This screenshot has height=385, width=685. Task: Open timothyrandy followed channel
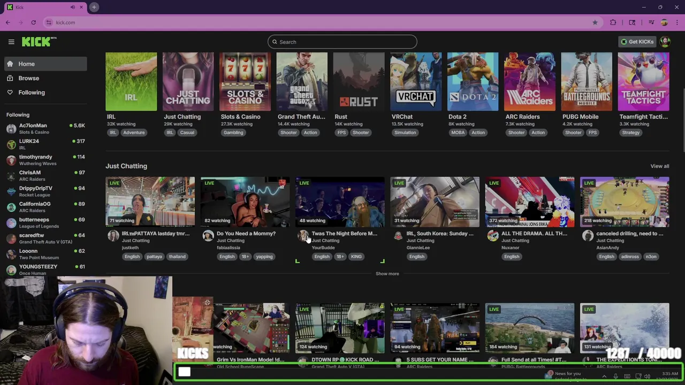(45, 160)
